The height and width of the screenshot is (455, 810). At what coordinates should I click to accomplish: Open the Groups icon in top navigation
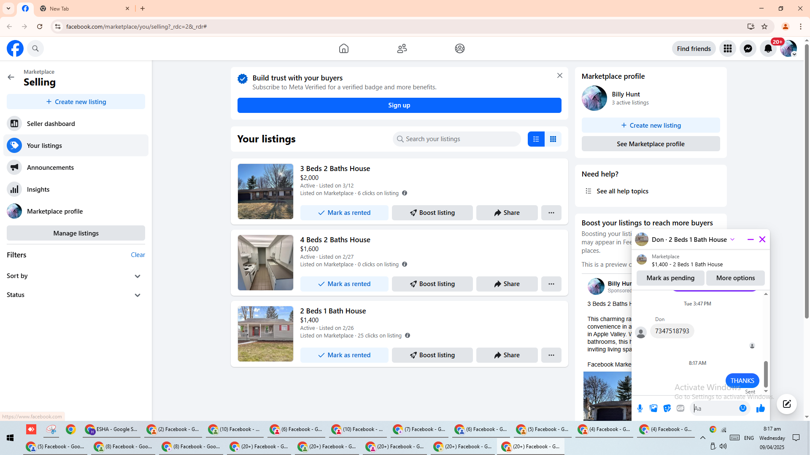460,48
